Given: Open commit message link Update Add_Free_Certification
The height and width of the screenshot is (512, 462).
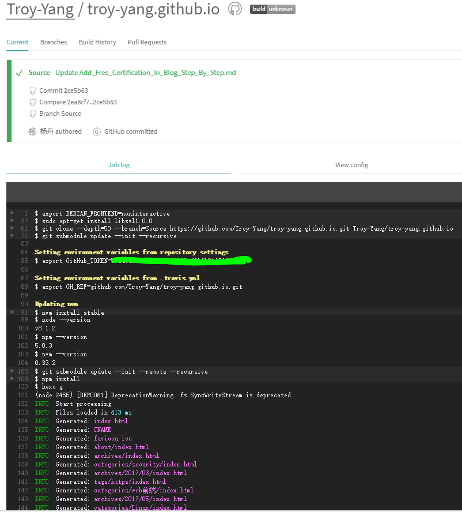Looking at the screenshot, I should click(145, 73).
